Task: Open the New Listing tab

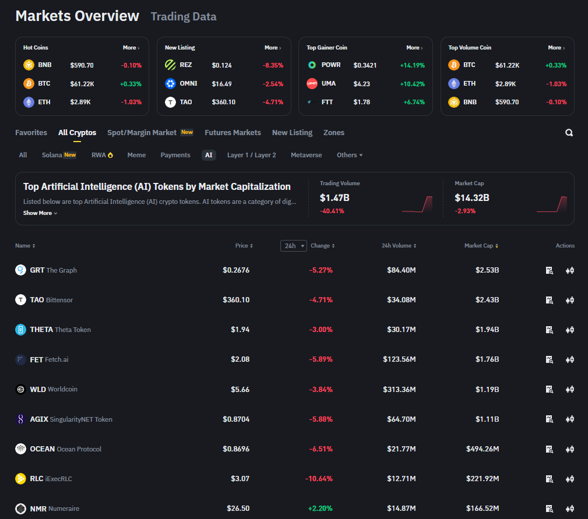Action: (292, 133)
